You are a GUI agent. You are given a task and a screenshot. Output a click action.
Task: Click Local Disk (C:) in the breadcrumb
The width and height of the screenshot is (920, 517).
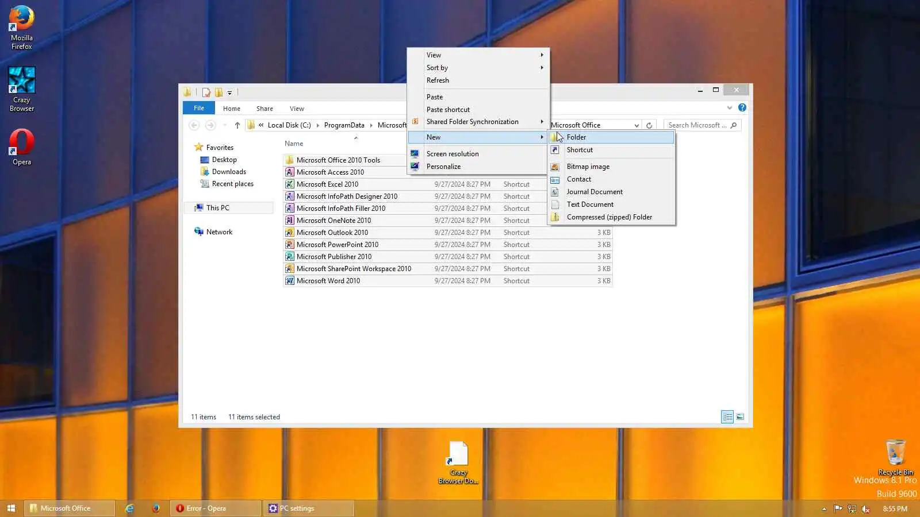(289, 125)
